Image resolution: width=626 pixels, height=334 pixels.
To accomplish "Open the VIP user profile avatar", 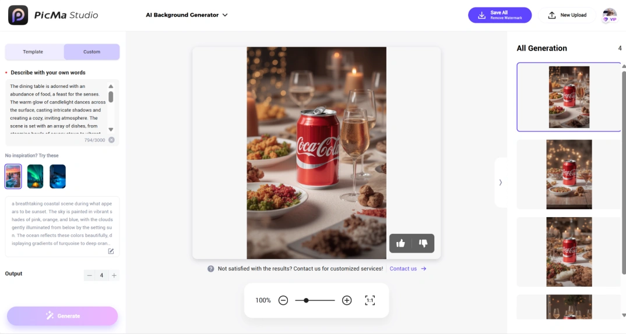I will coord(610,15).
